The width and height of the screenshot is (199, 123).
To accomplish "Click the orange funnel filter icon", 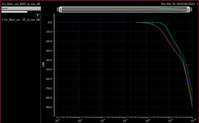I will [x=37, y=15].
